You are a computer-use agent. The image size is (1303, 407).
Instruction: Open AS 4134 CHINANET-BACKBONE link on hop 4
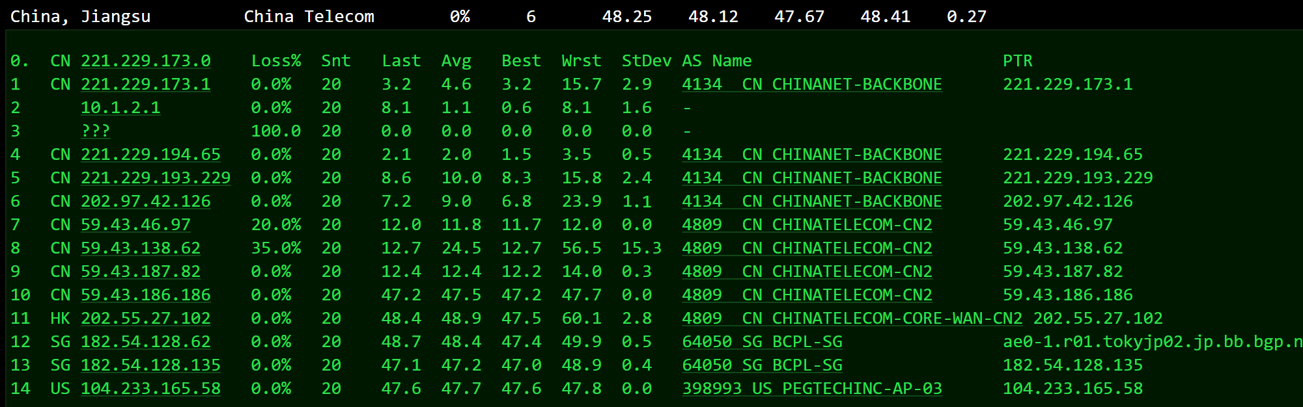pyautogui.click(x=812, y=155)
